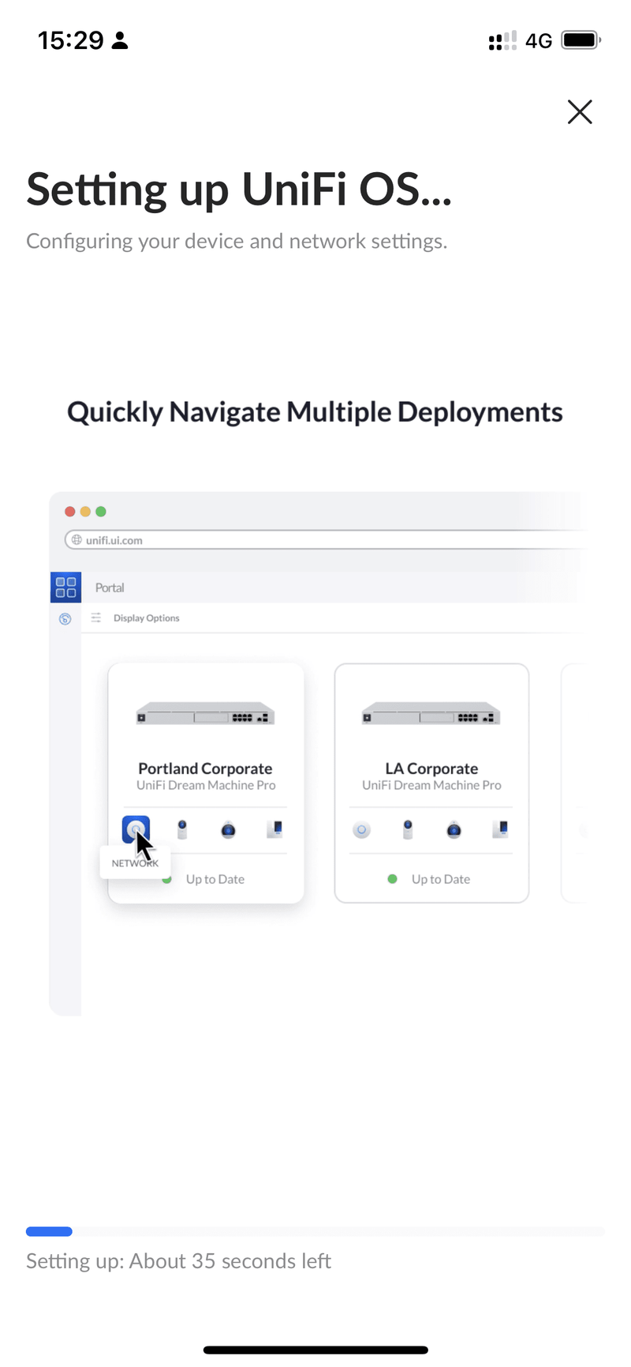Click the blue portal grid icon in sidebar
631x1367 pixels.
point(65,587)
